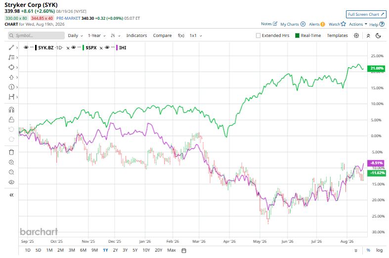Zoom out on the chart
Viewport: 389px width, 258px height.
click(x=11, y=172)
